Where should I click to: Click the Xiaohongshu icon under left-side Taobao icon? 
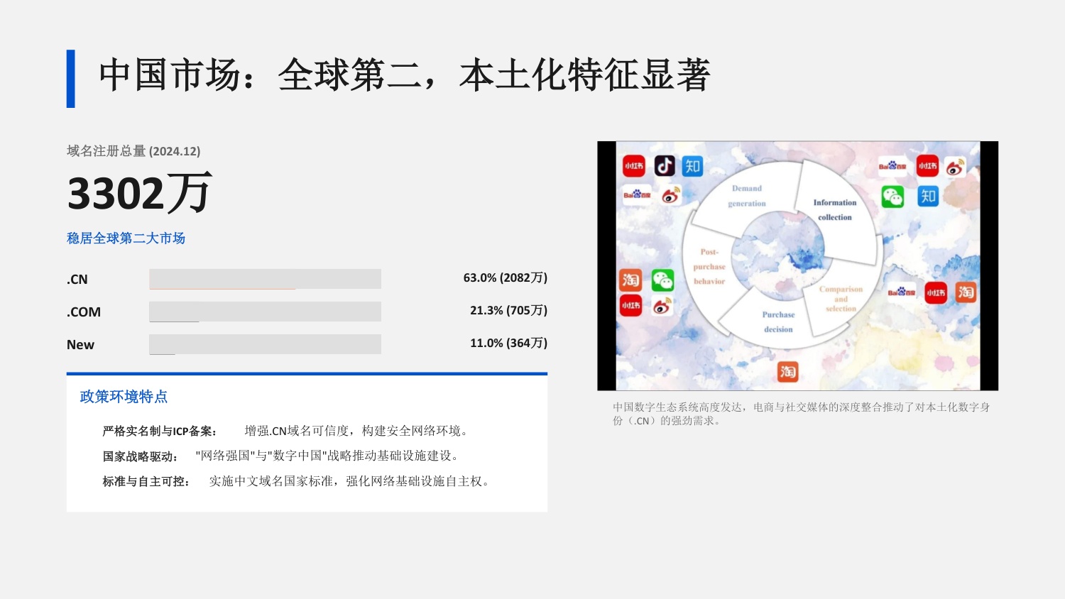(630, 305)
